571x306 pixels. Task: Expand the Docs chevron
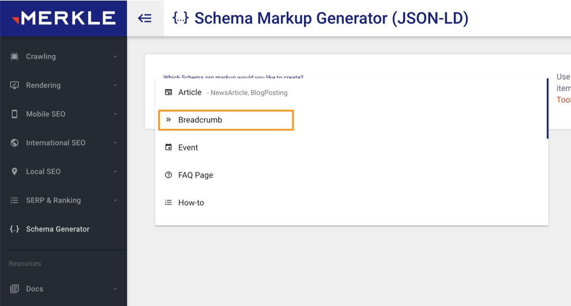(115, 289)
